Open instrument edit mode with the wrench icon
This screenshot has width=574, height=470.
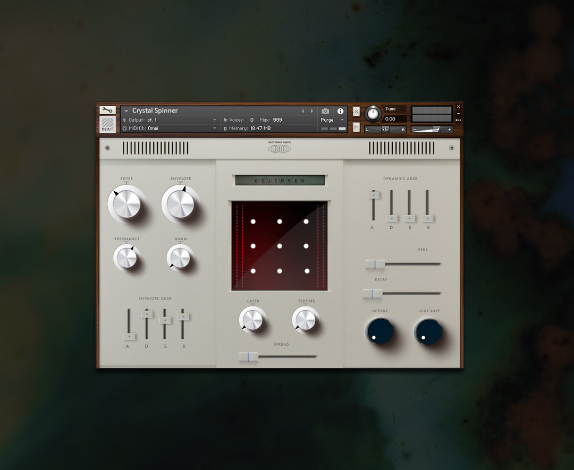click(x=107, y=111)
